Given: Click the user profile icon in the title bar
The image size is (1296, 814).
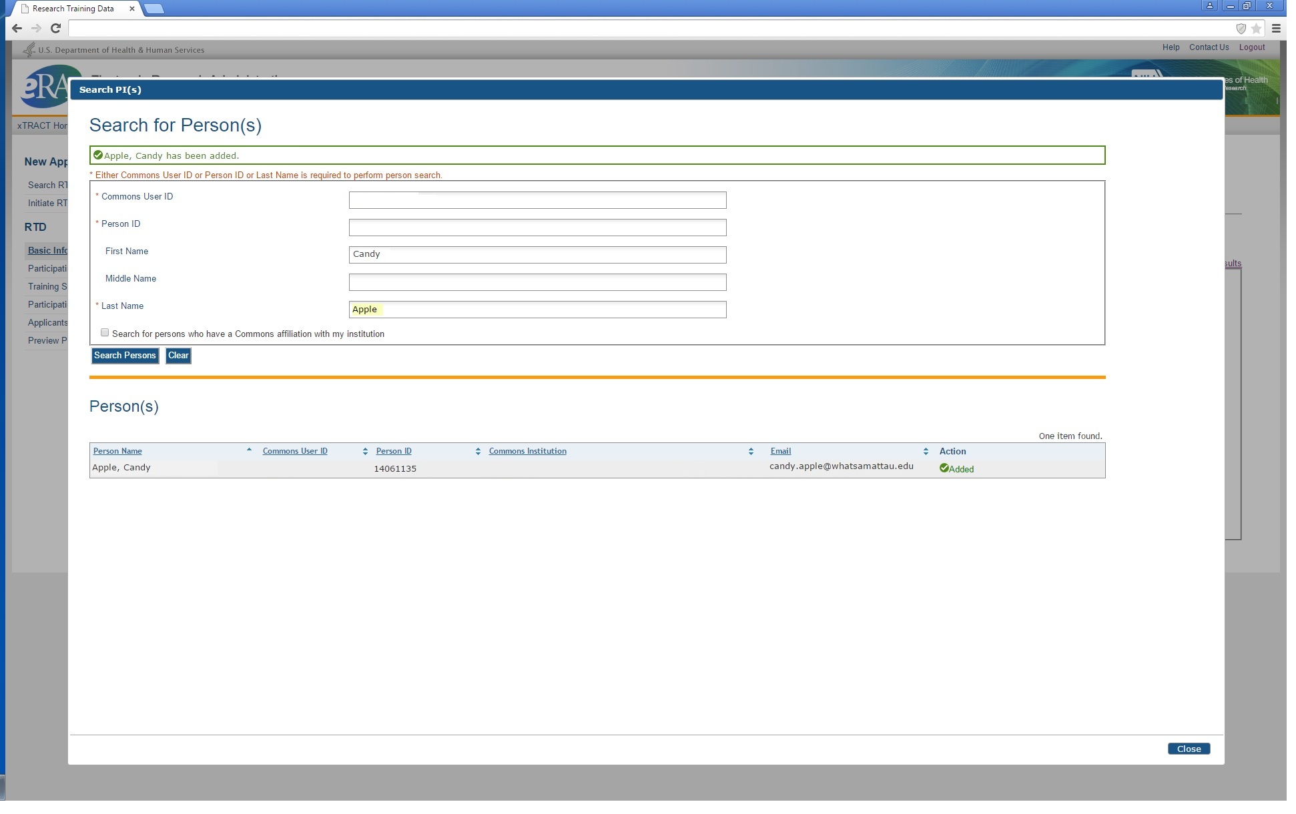Looking at the screenshot, I should pos(1209,6).
